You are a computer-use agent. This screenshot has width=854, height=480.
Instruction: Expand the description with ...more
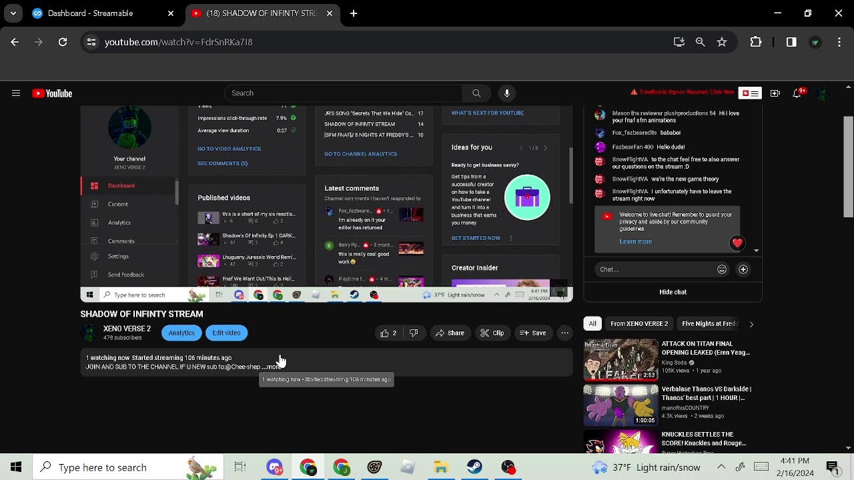pyautogui.click(x=272, y=367)
